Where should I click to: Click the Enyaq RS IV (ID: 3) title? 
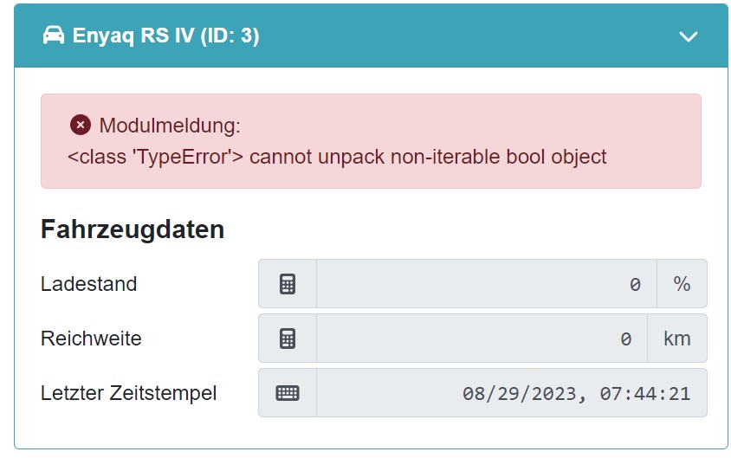[x=166, y=35]
